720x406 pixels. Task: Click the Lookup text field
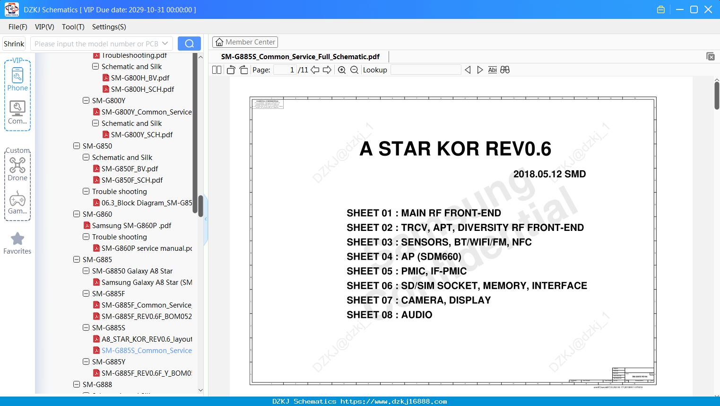point(426,70)
